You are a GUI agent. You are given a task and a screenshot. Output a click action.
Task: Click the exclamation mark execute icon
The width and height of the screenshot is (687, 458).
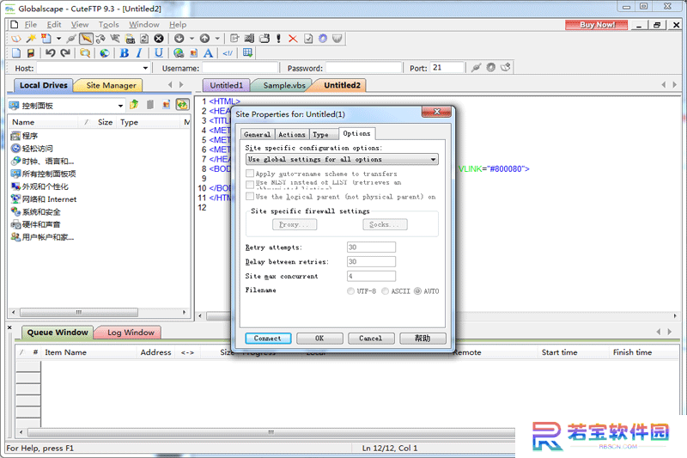point(278,39)
